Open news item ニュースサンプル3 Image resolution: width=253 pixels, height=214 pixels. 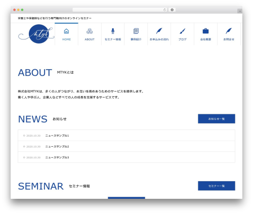click(57, 157)
